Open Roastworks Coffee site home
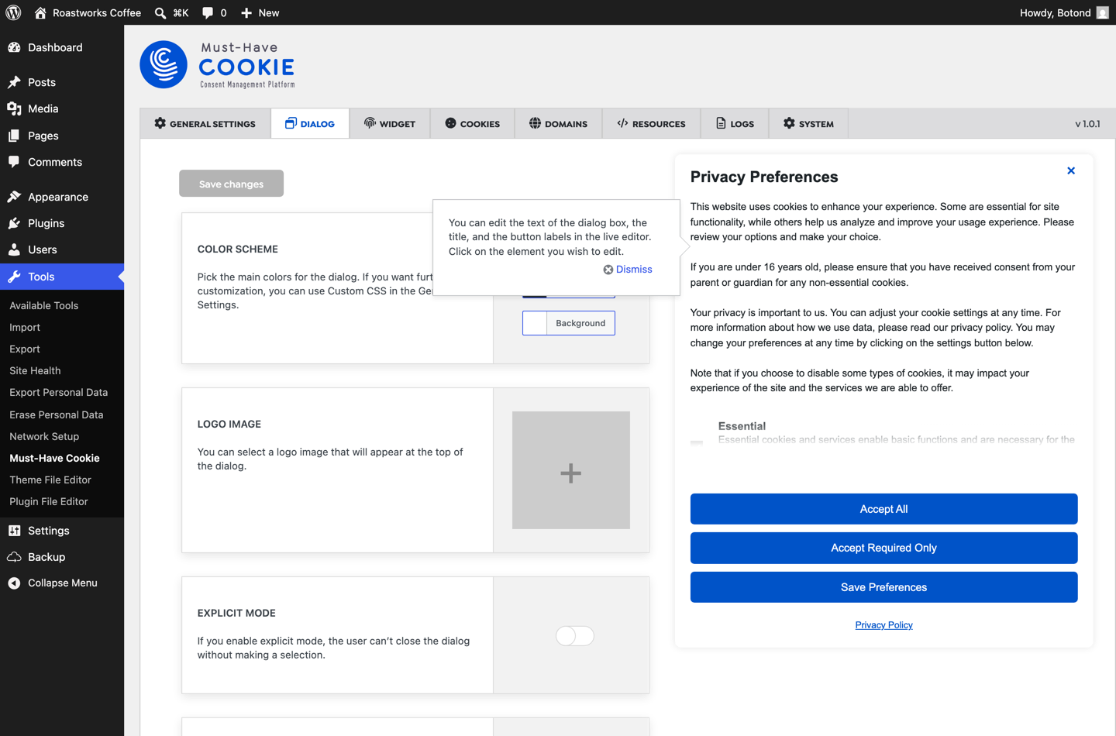 [x=88, y=12]
